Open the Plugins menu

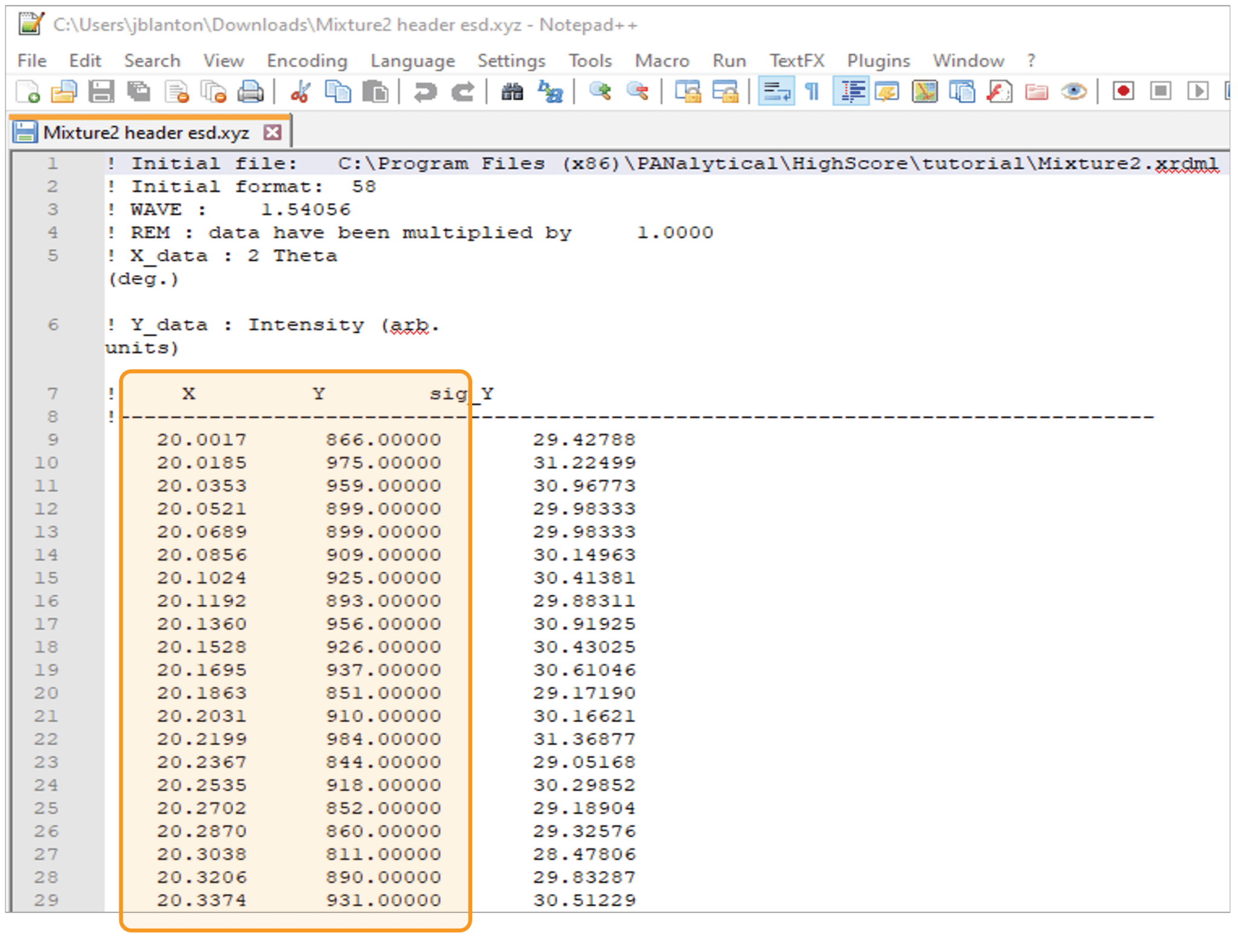(878, 60)
